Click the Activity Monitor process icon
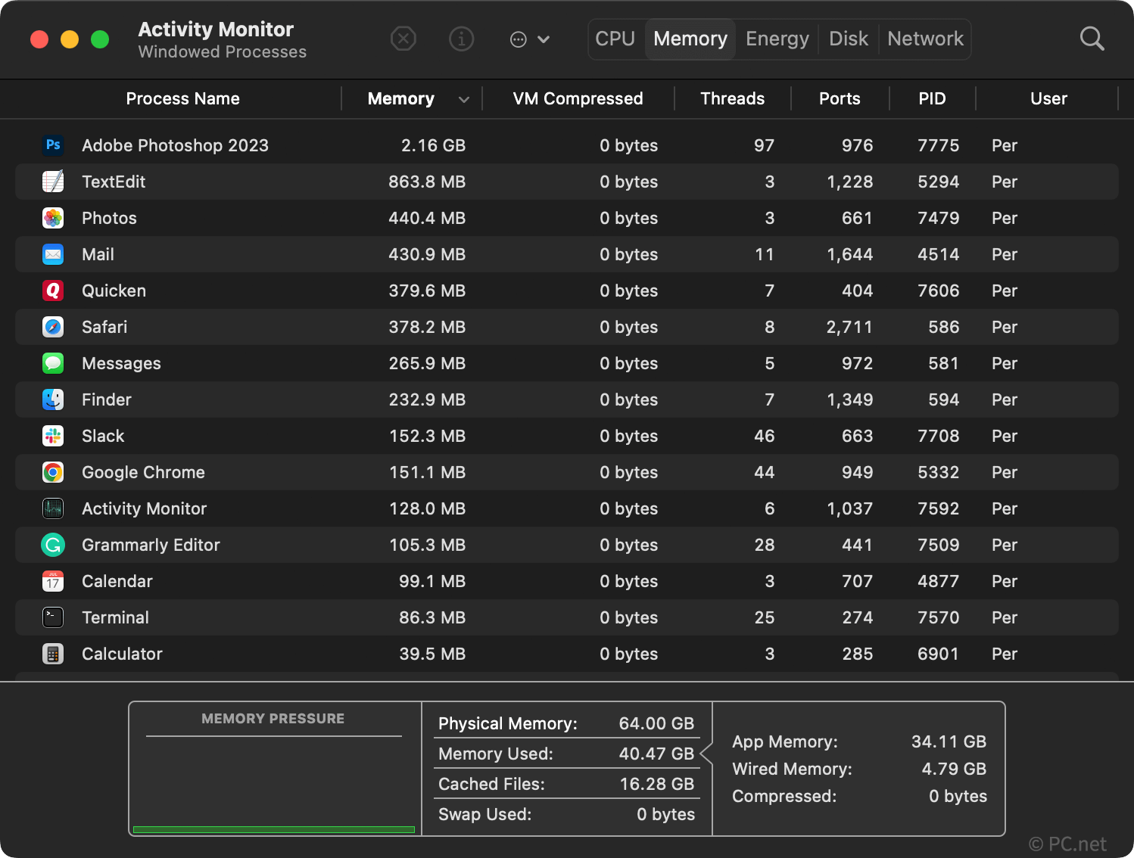1134x858 pixels. [x=53, y=508]
